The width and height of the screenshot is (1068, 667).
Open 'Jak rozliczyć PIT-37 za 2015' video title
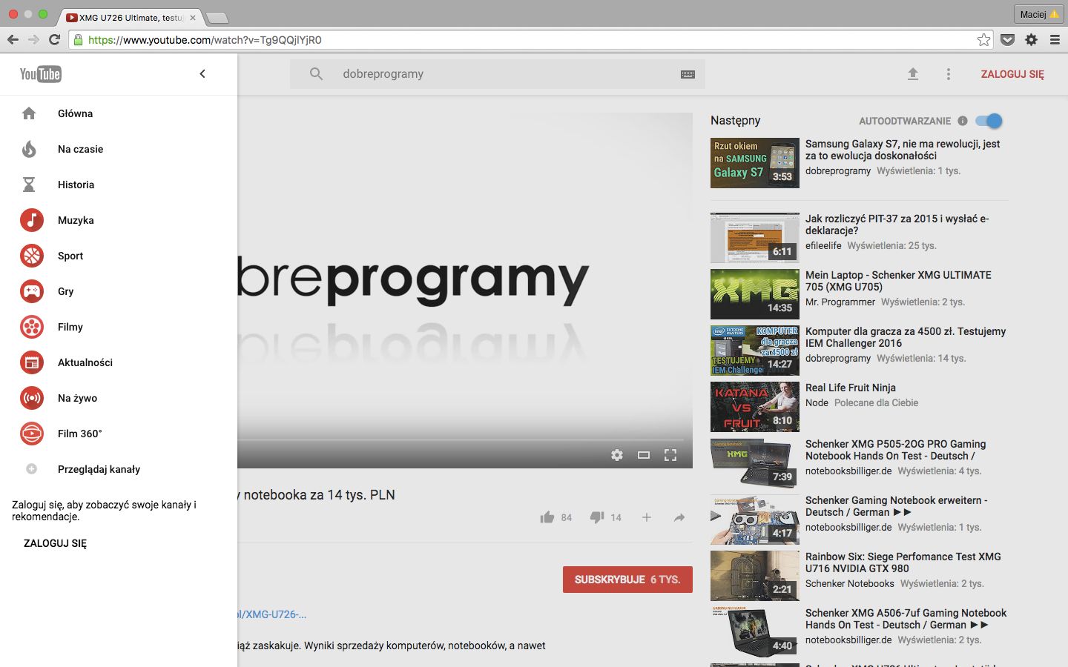897,225
